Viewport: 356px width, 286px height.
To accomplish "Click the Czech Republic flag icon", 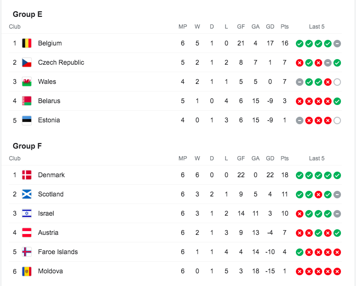I will 27,62.
